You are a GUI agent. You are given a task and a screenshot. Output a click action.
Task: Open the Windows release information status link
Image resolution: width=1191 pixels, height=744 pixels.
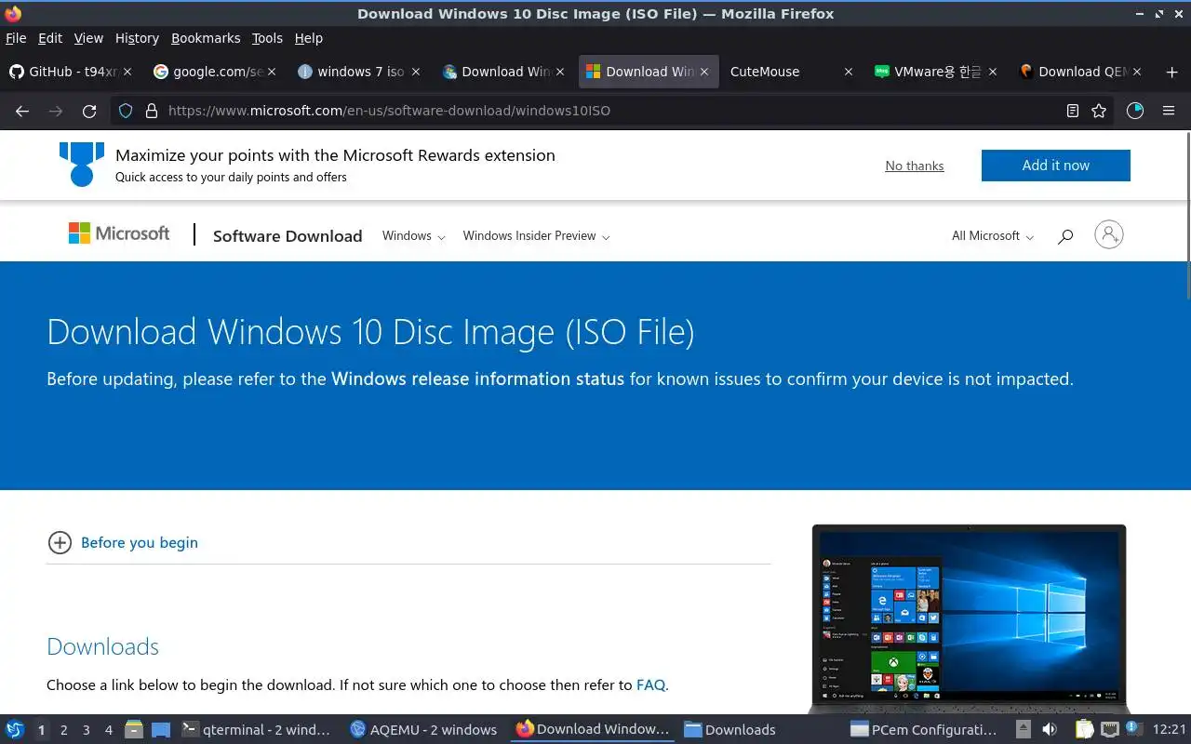(477, 379)
